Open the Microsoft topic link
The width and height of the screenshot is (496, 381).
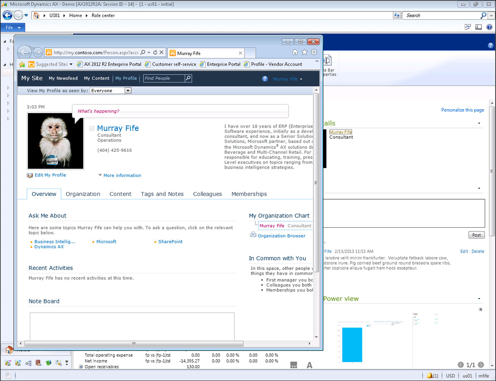click(x=106, y=242)
